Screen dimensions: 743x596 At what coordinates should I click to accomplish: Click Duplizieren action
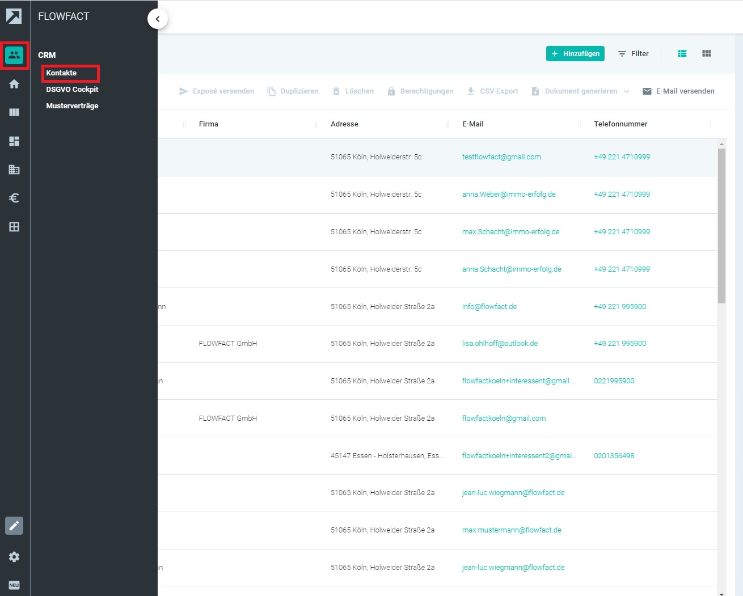[x=293, y=91]
